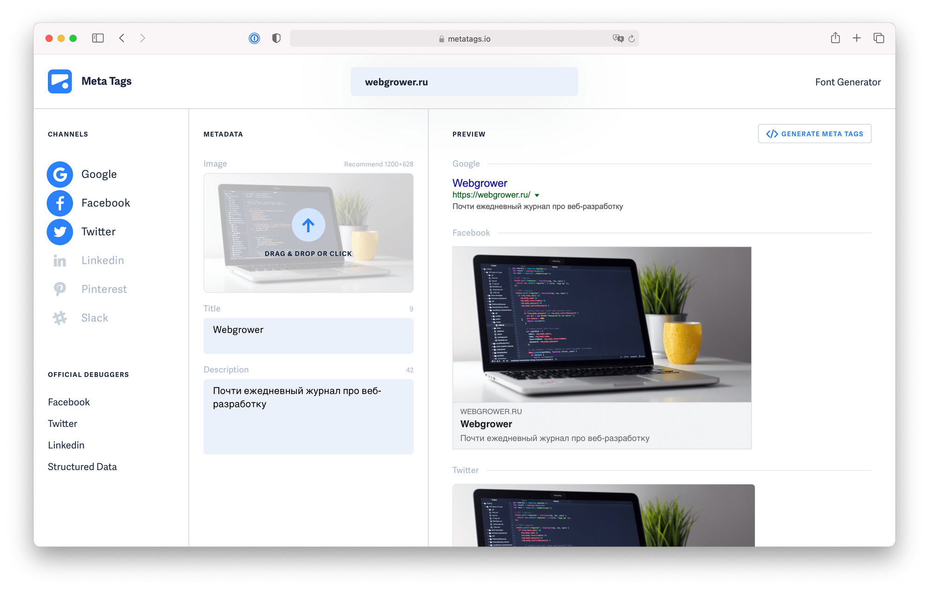Image resolution: width=929 pixels, height=591 pixels.
Task: Open the Share menu icon
Action: pos(835,38)
